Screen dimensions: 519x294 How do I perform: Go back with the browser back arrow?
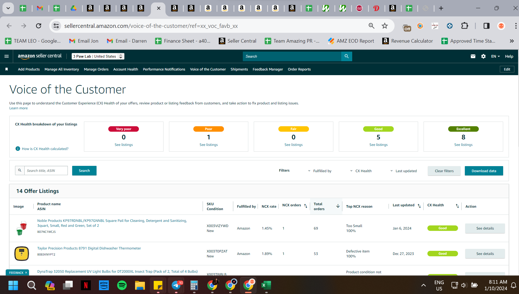(9, 26)
